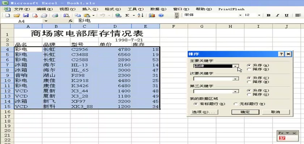Open the 视图(V) menu
Viewport: 304px width, 144px height.
67,9
